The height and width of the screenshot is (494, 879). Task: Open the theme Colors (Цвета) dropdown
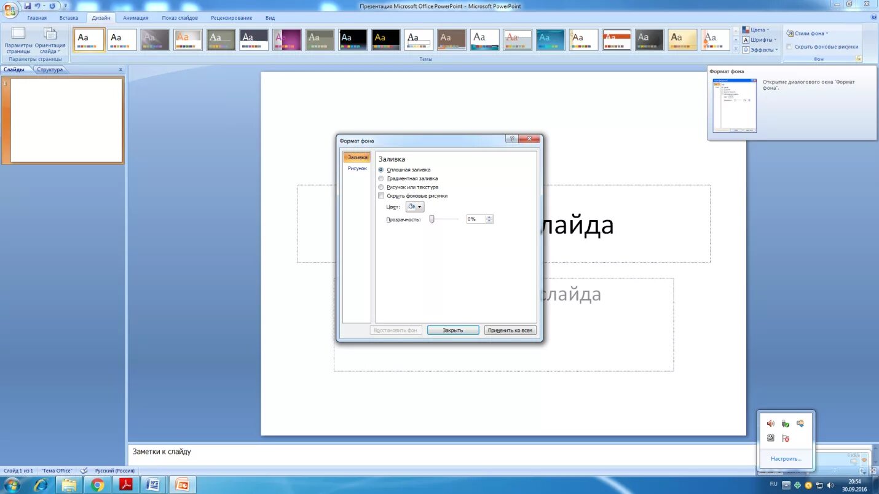coord(755,29)
